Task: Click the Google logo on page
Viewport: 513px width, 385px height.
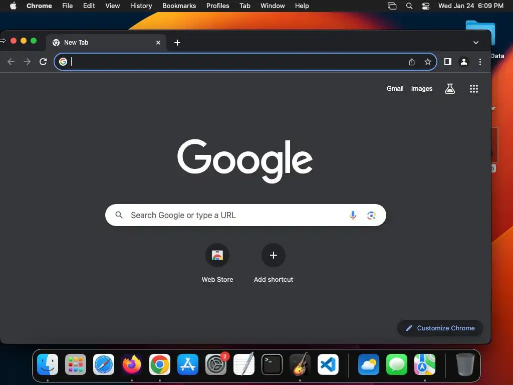Action: click(x=244, y=161)
